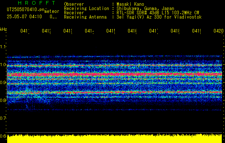Image resolution: width=225 pixels, height=143 pixels.
Task: Click the yellow signal level graph at bottom
Action: pyautogui.click(x=114, y=139)
